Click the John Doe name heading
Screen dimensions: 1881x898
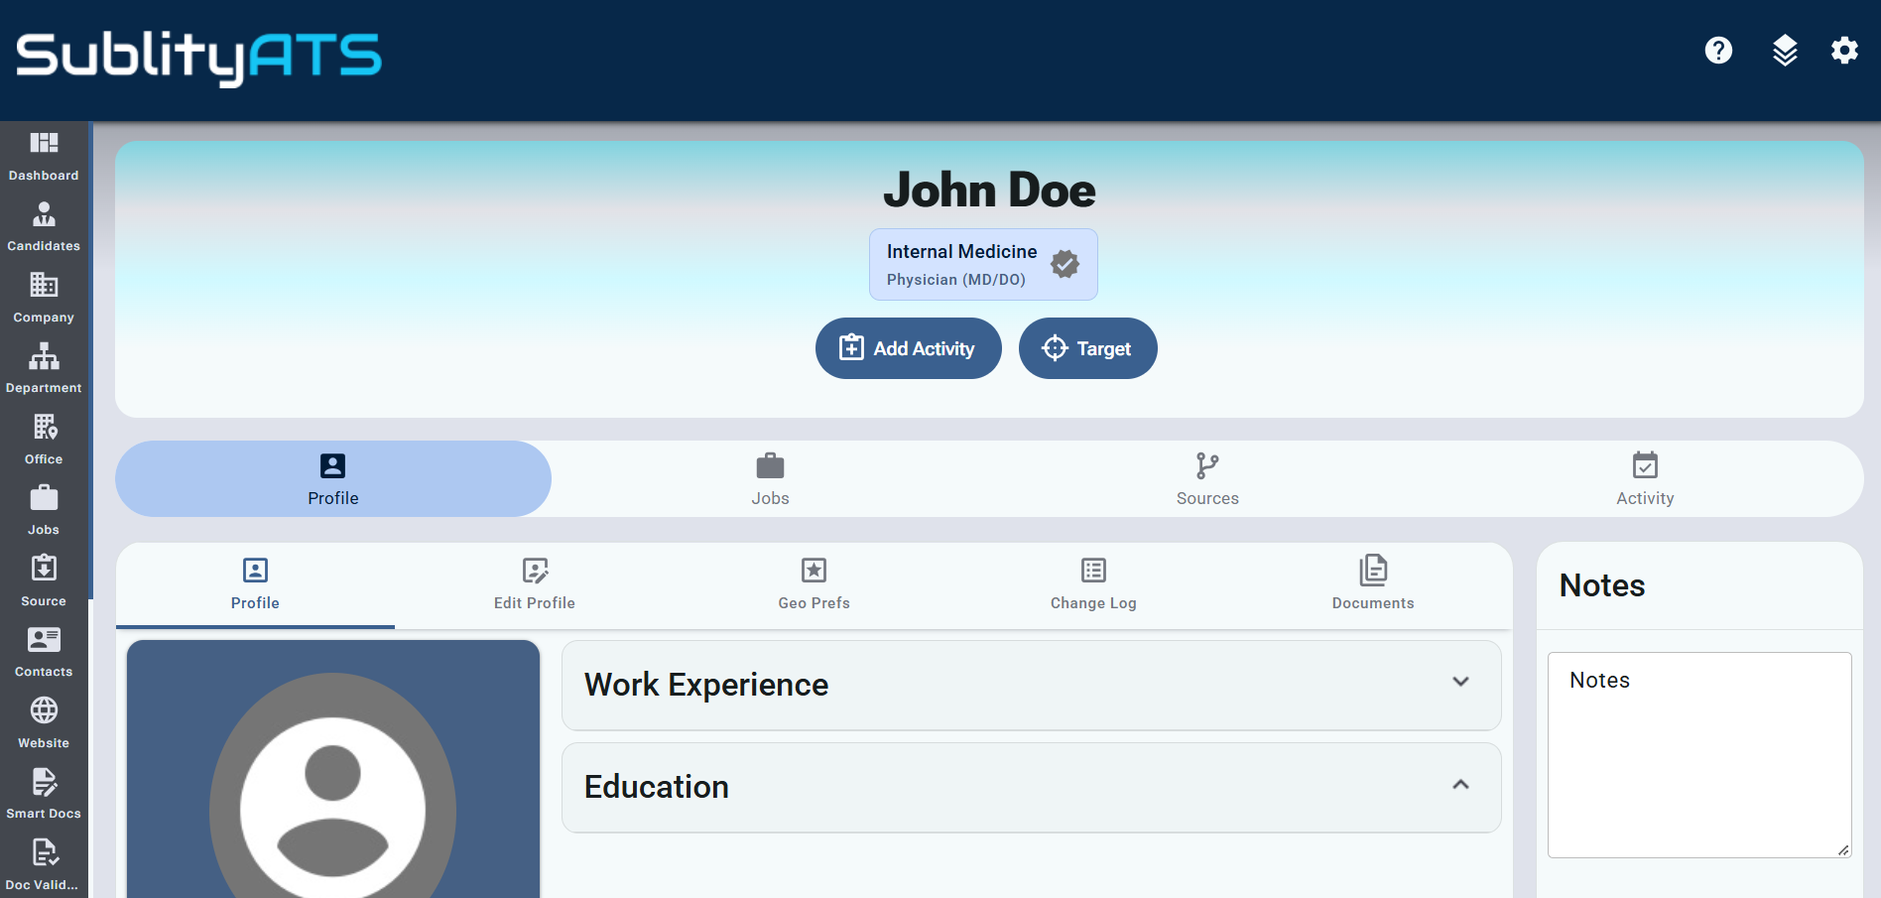[989, 190]
